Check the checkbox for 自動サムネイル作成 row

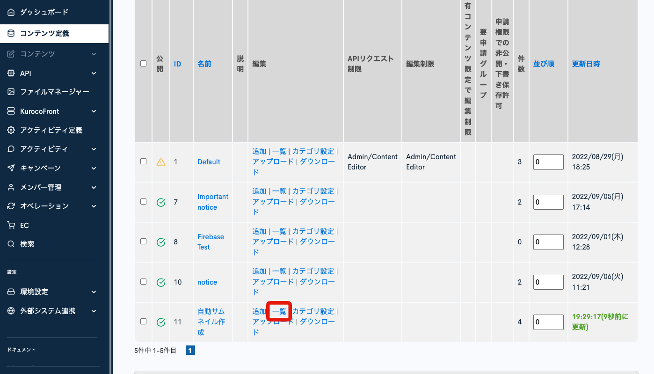click(x=144, y=321)
